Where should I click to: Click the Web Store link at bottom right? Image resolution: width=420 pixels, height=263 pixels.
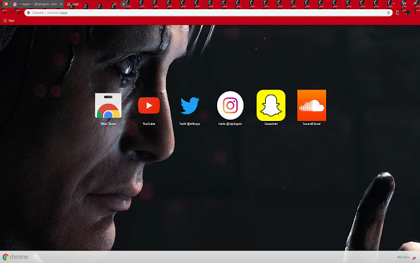click(x=407, y=257)
